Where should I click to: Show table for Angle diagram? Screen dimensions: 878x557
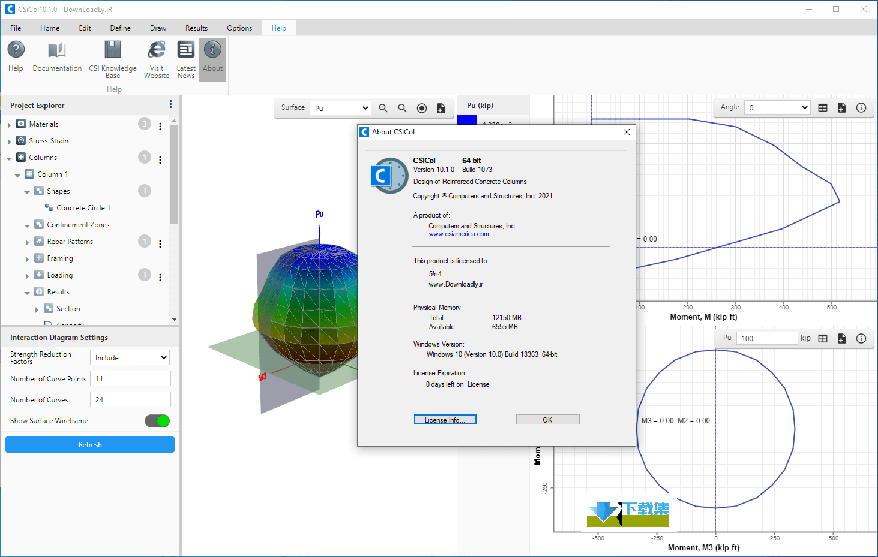[x=823, y=107]
